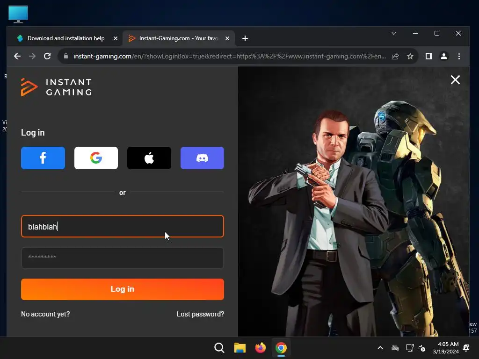Click the Instant Gaming logo
Viewport: 479px width, 359px height.
pos(56,87)
